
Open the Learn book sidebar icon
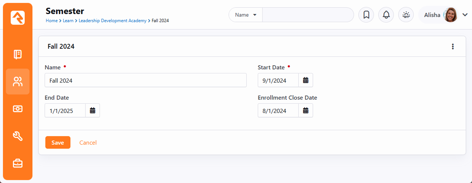(x=18, y=55)
